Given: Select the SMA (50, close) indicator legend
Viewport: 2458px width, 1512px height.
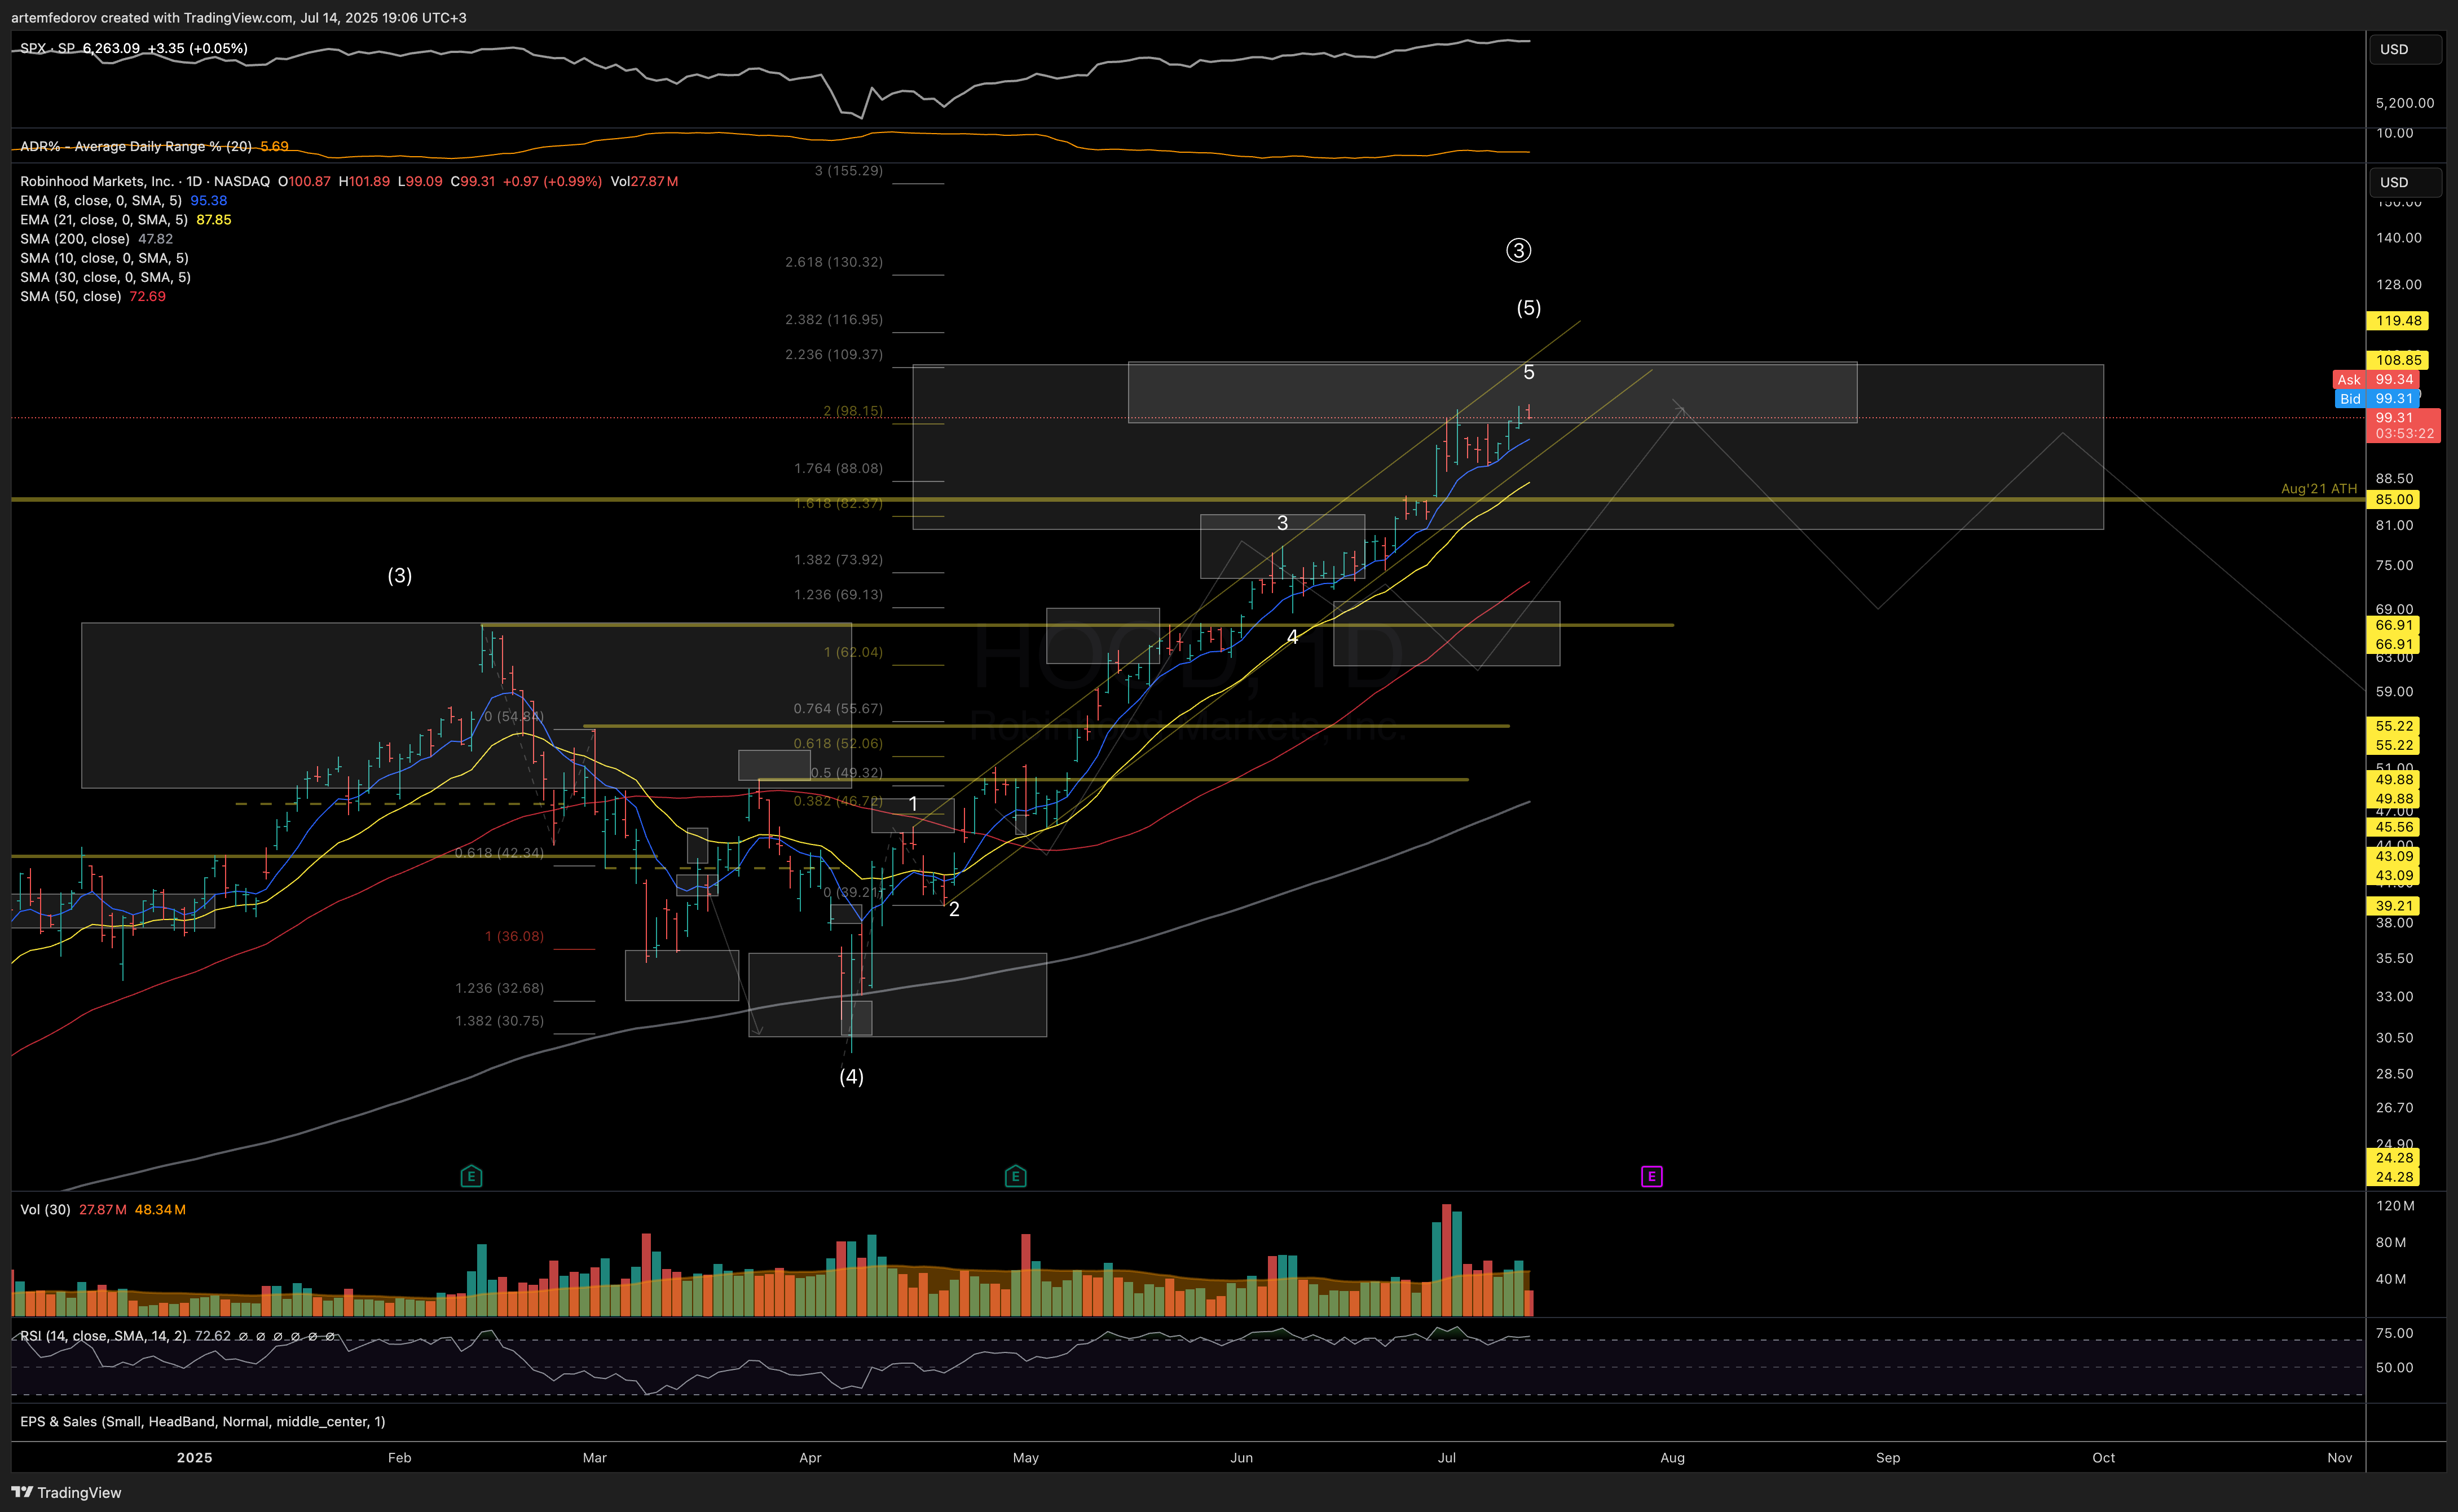Looking at the screenshot, I should pyautogui.click(x=71, y=296).
